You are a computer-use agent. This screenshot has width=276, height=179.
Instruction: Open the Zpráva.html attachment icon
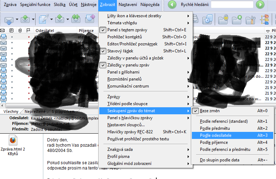tap(13, 140)
